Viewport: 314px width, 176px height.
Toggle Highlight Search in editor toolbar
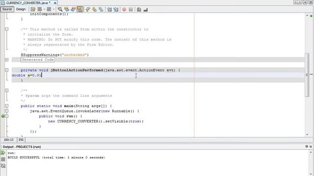(80, 9)
